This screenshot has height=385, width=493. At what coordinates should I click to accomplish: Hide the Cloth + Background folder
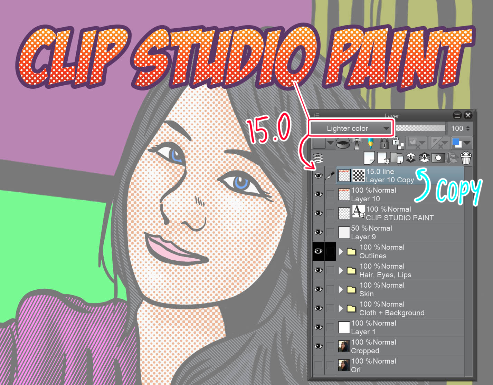tap(318, 308)
